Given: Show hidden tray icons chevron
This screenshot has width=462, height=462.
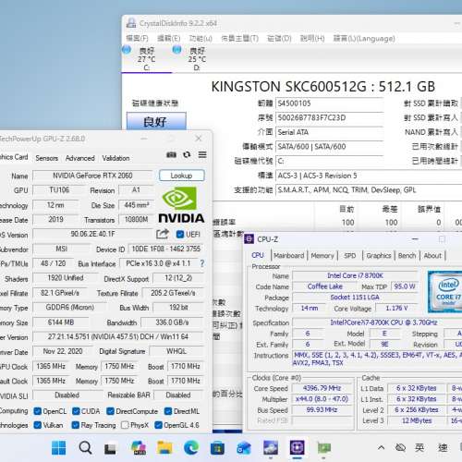Looking at the screenshot, I should 381,447.
